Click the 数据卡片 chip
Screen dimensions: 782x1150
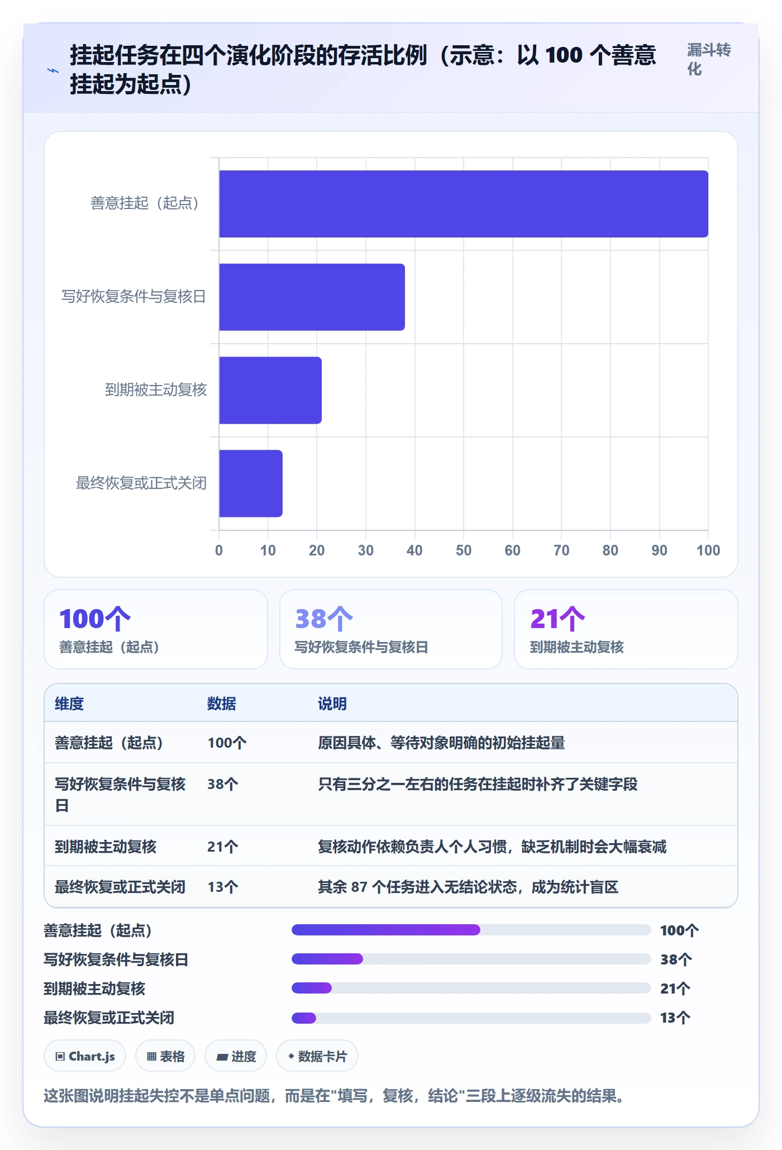[317, 1056]
